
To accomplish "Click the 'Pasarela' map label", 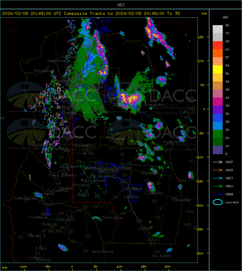I will (43, 260).
